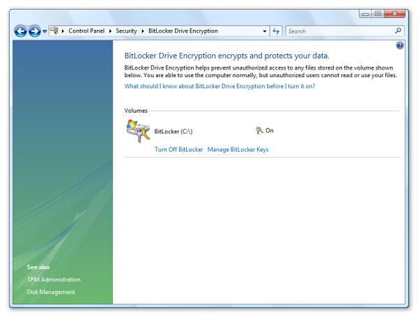Image resolution: width=418 pixels, height=317 pixels.
Task: Maximize the BitLocker window
Action: 378,14
